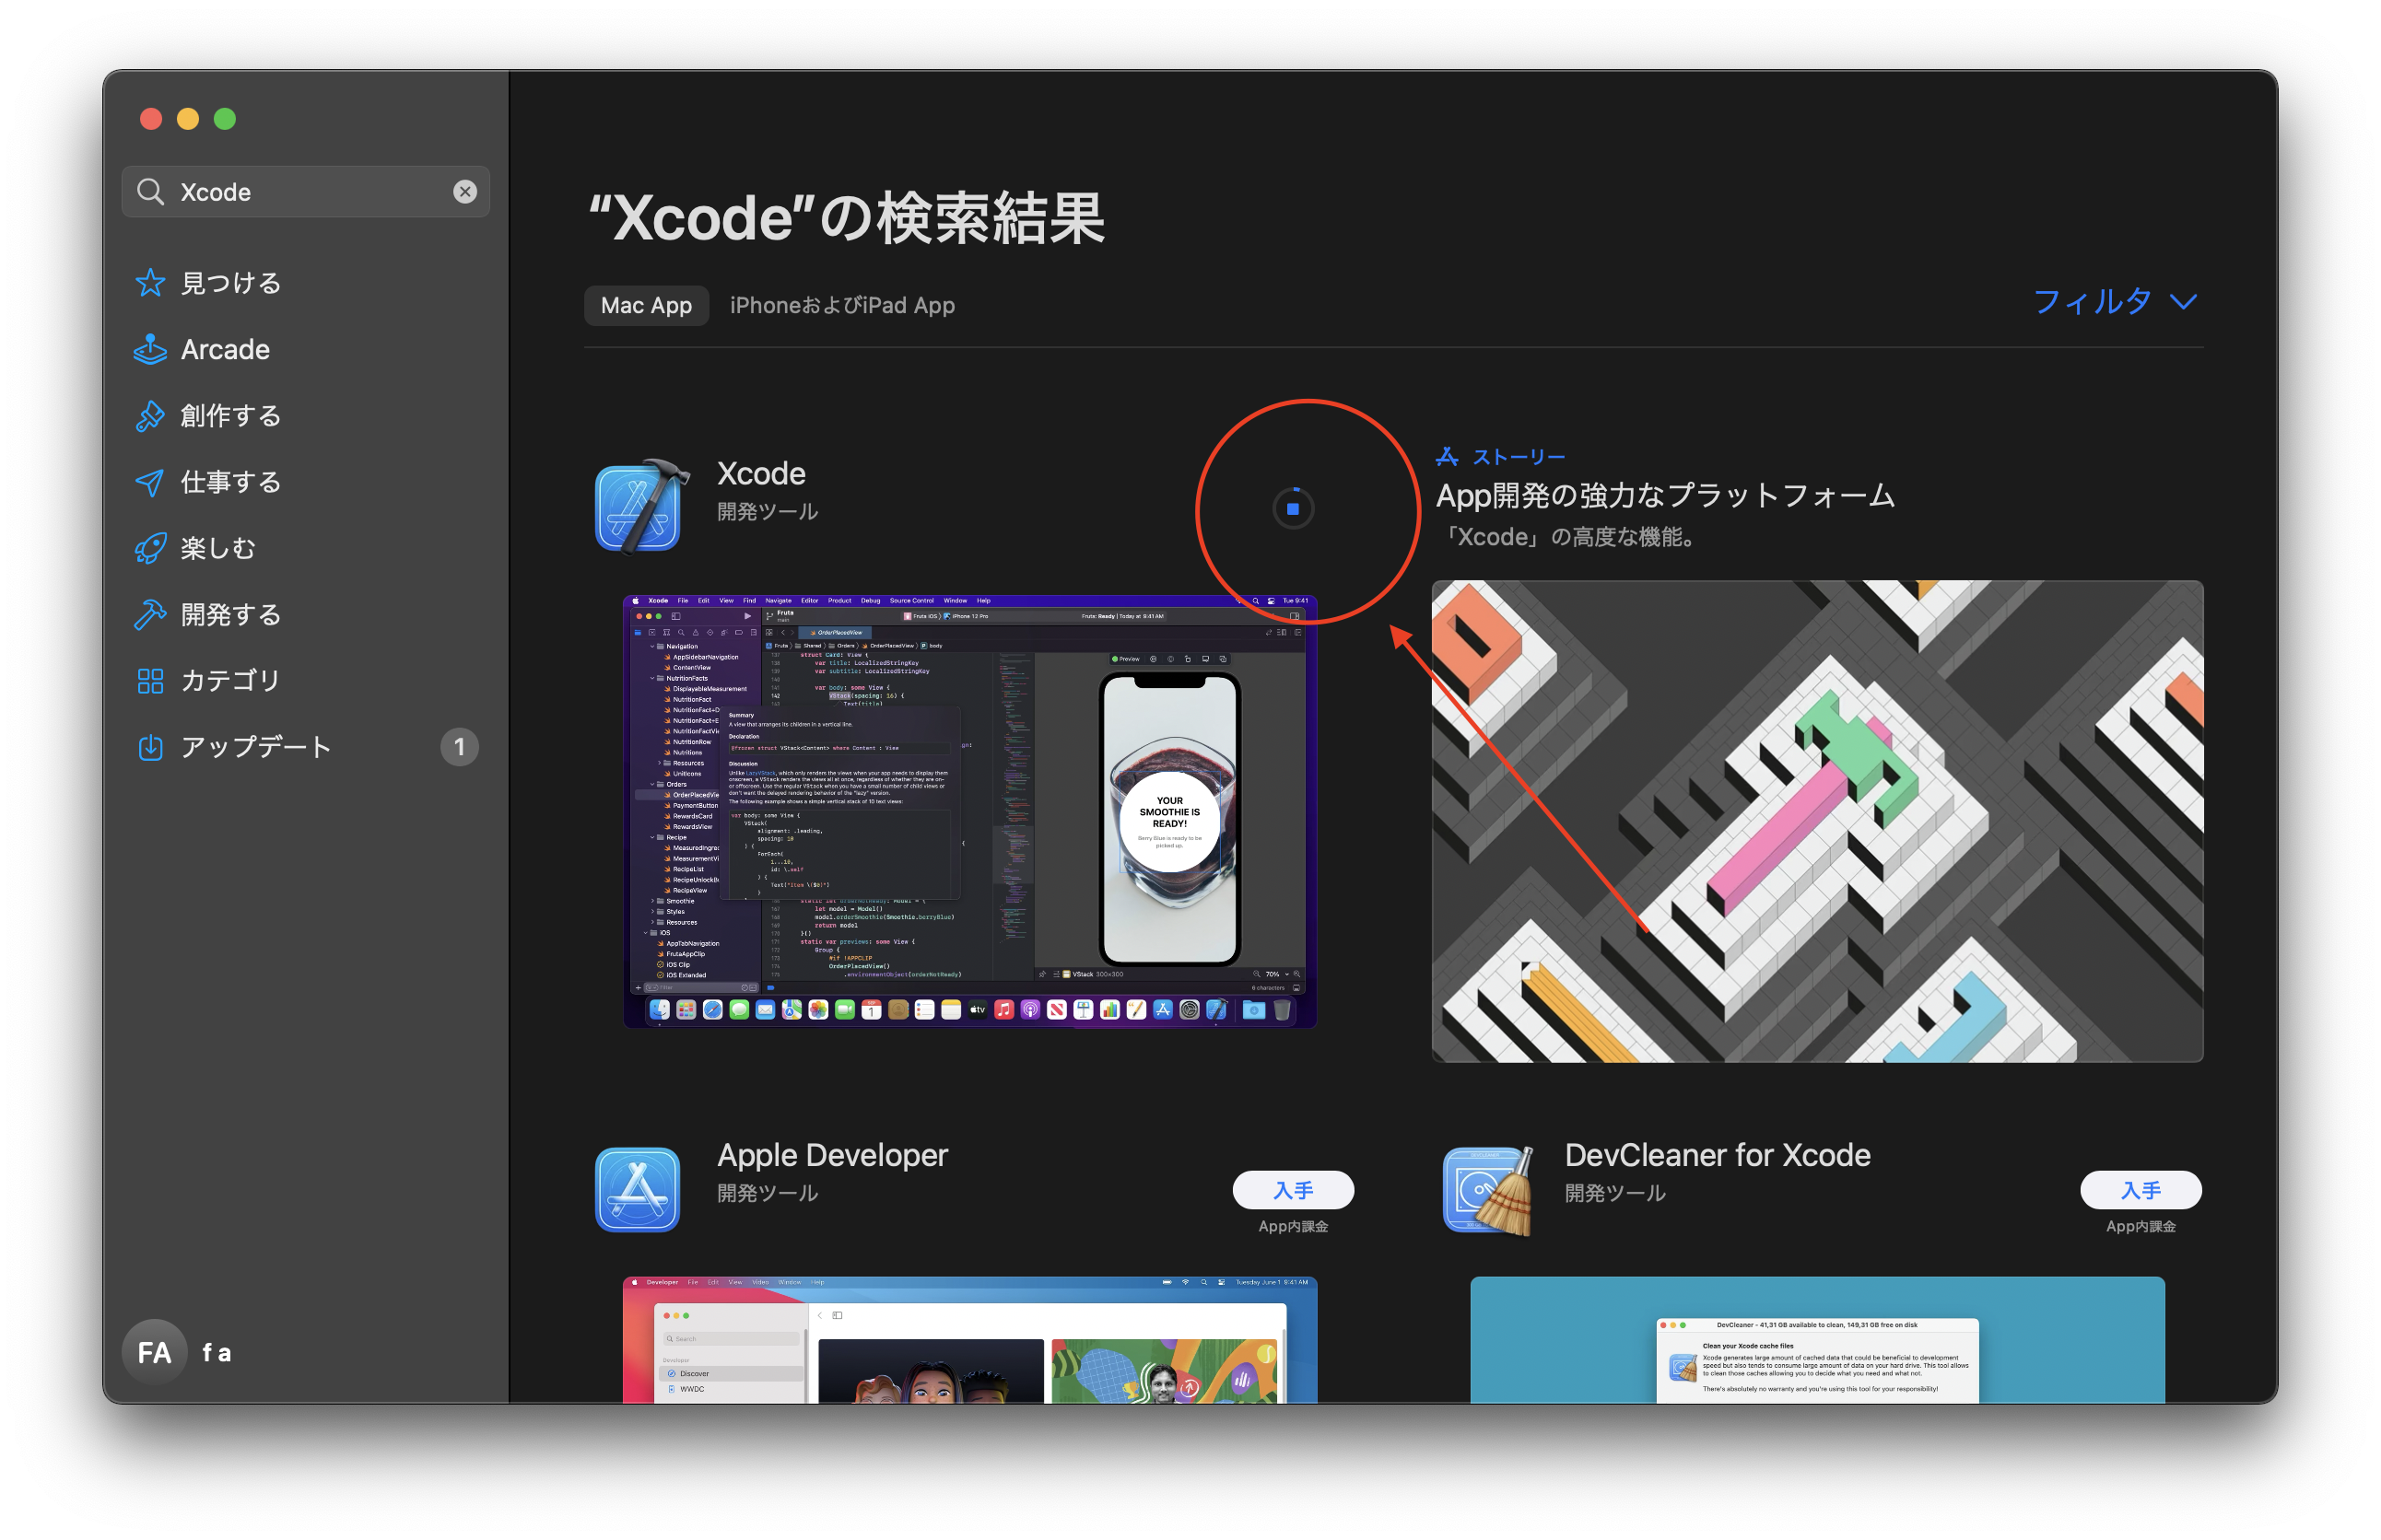Open the Arcade joystick icon
This screenshot has width=2381, height=1540.
(x=150, y=349)
